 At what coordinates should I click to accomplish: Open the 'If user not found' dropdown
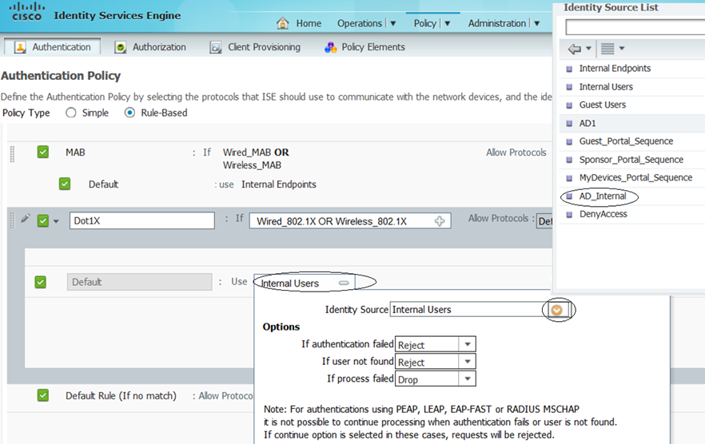click(468, 362)
